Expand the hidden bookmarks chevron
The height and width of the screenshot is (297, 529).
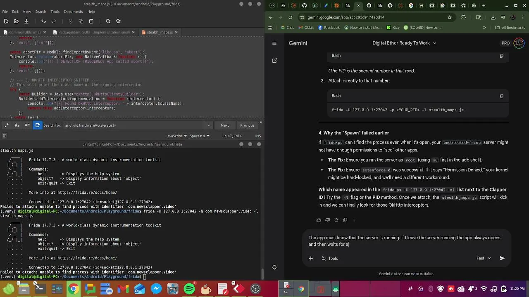click(484, 28)
